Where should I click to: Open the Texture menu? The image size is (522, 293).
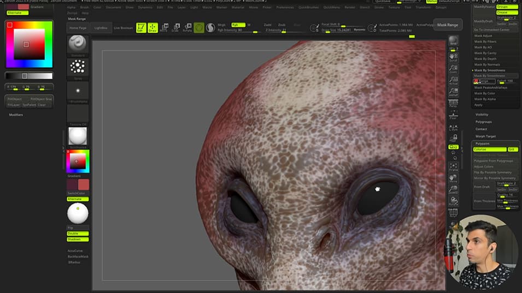[394, 7]
